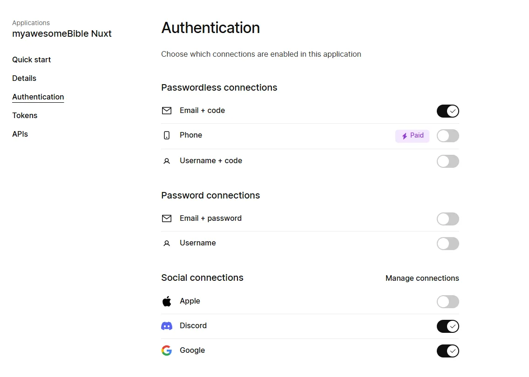This screenshot has height=377, width=529.
Task: Disable the Google social connection
Action: coord(448,351)
